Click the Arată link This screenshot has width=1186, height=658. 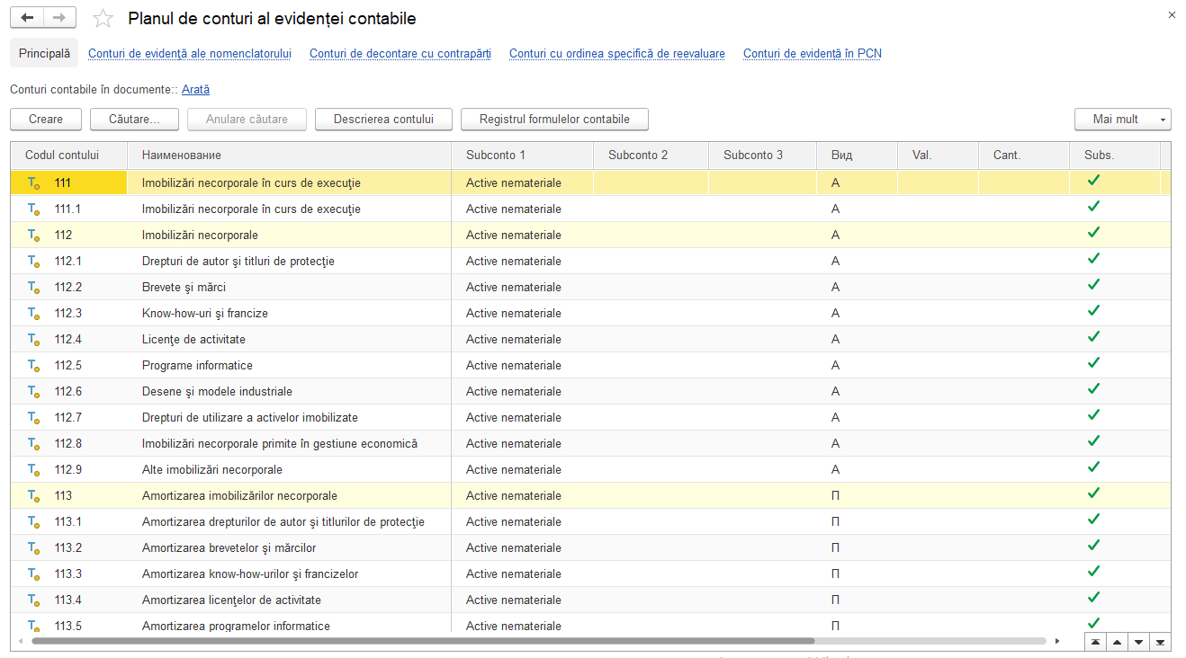click(x=195, y=90)
